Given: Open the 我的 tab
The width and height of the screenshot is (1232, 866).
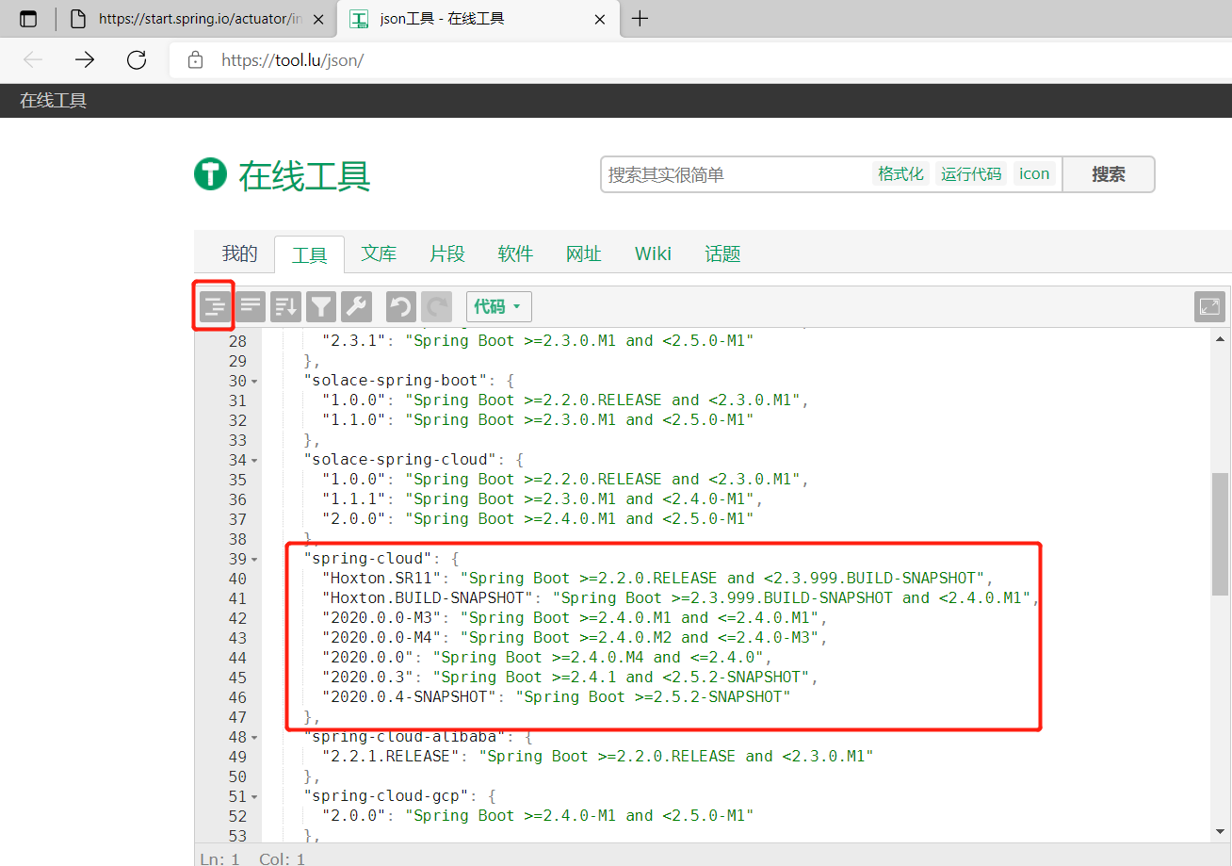Looking at the screenshot, I should 239,253.
